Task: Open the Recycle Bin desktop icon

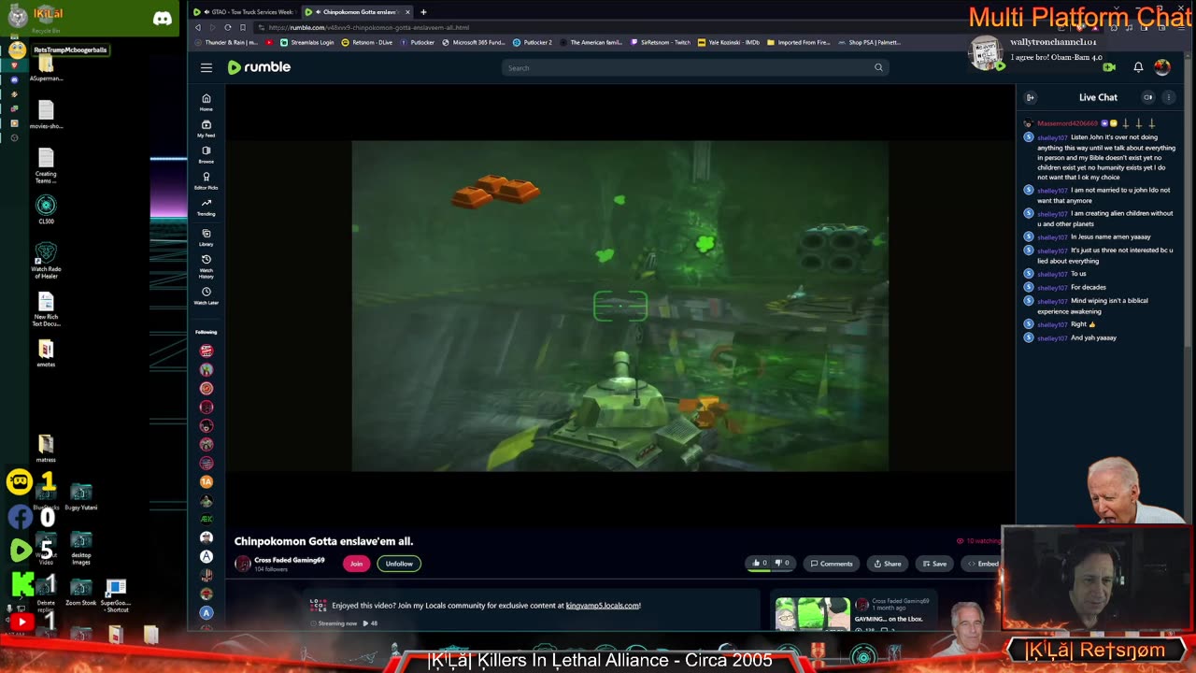Action: click(x=46, y=20)
